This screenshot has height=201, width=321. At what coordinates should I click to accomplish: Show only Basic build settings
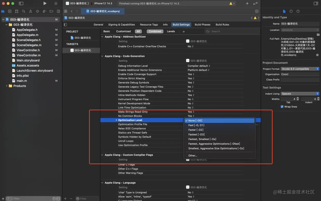[x=107, y=31]
